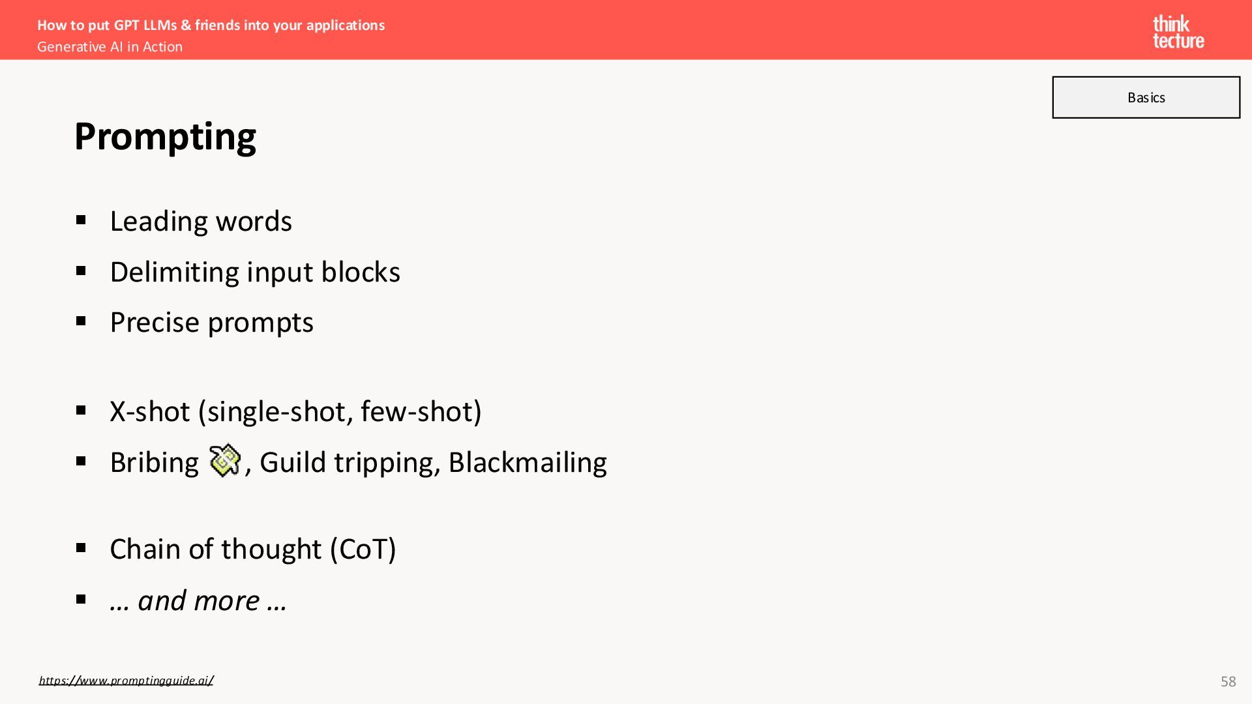Click the … and more … line
1252x704 pixels.
[x=198, y=600]
